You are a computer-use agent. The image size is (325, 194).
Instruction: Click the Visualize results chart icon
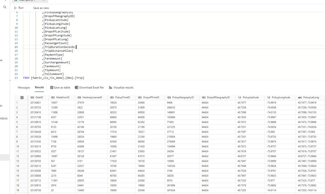point(111,88)
